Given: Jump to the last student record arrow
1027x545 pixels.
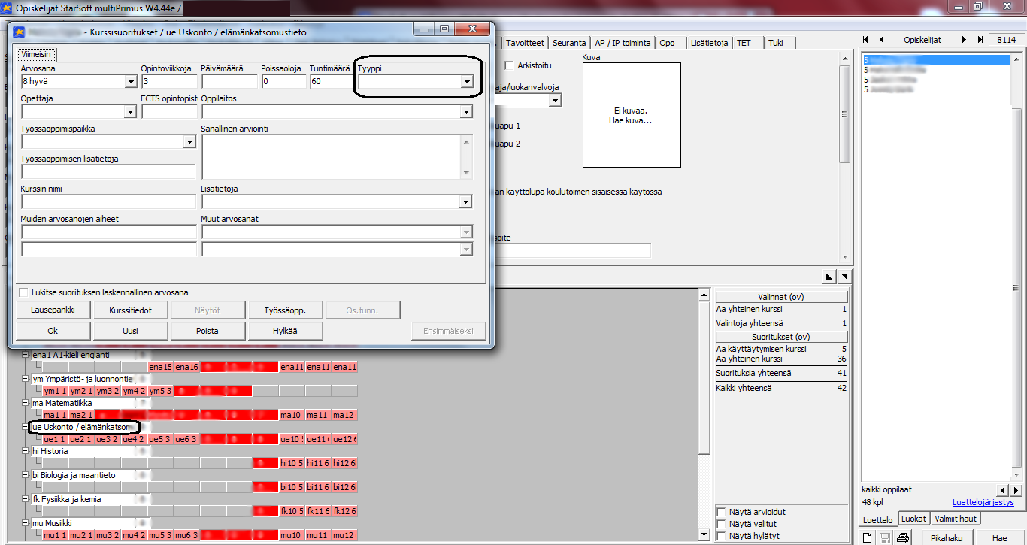Looking at the screenshot, I should pos(980,40).
